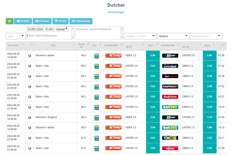
Task: Click the Svenbet bookmaker logo
Action: tap(170, 66)
